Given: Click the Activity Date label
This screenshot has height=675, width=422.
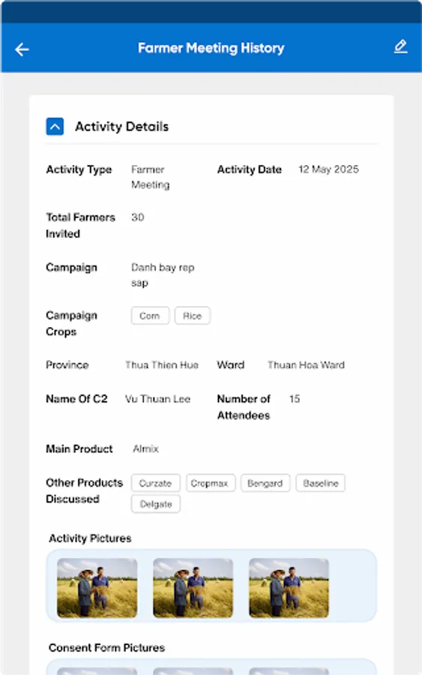Looking at the screenshot, I should [250, 169].
